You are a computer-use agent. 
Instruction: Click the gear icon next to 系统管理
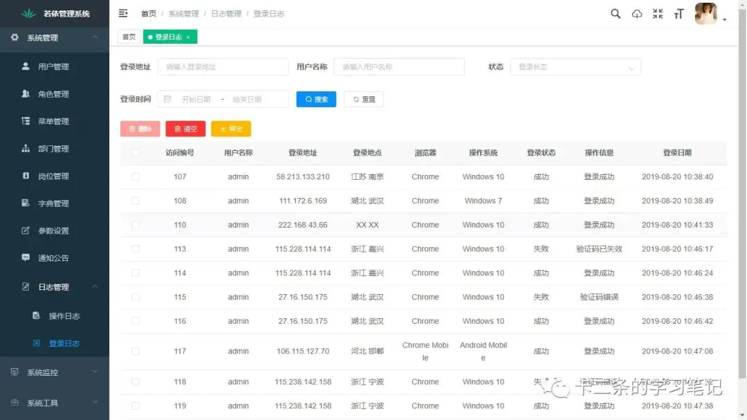[15, 37]
